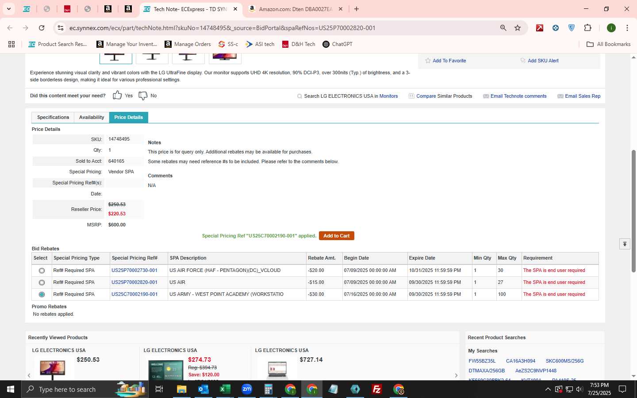637x398 pixels.
Task: Click the Email Technote comments link
Action: point(518,96)
